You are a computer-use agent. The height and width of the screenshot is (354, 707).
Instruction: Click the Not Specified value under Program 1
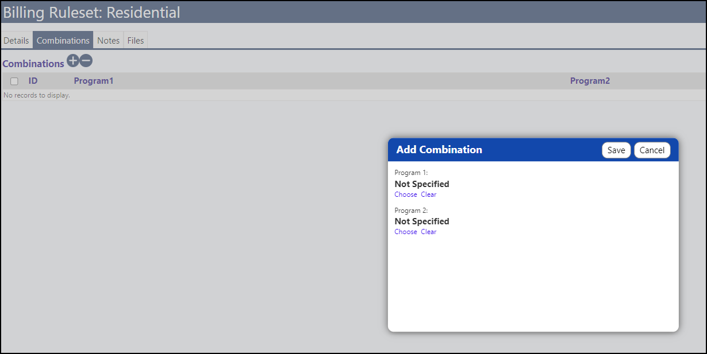coord(422,184)
